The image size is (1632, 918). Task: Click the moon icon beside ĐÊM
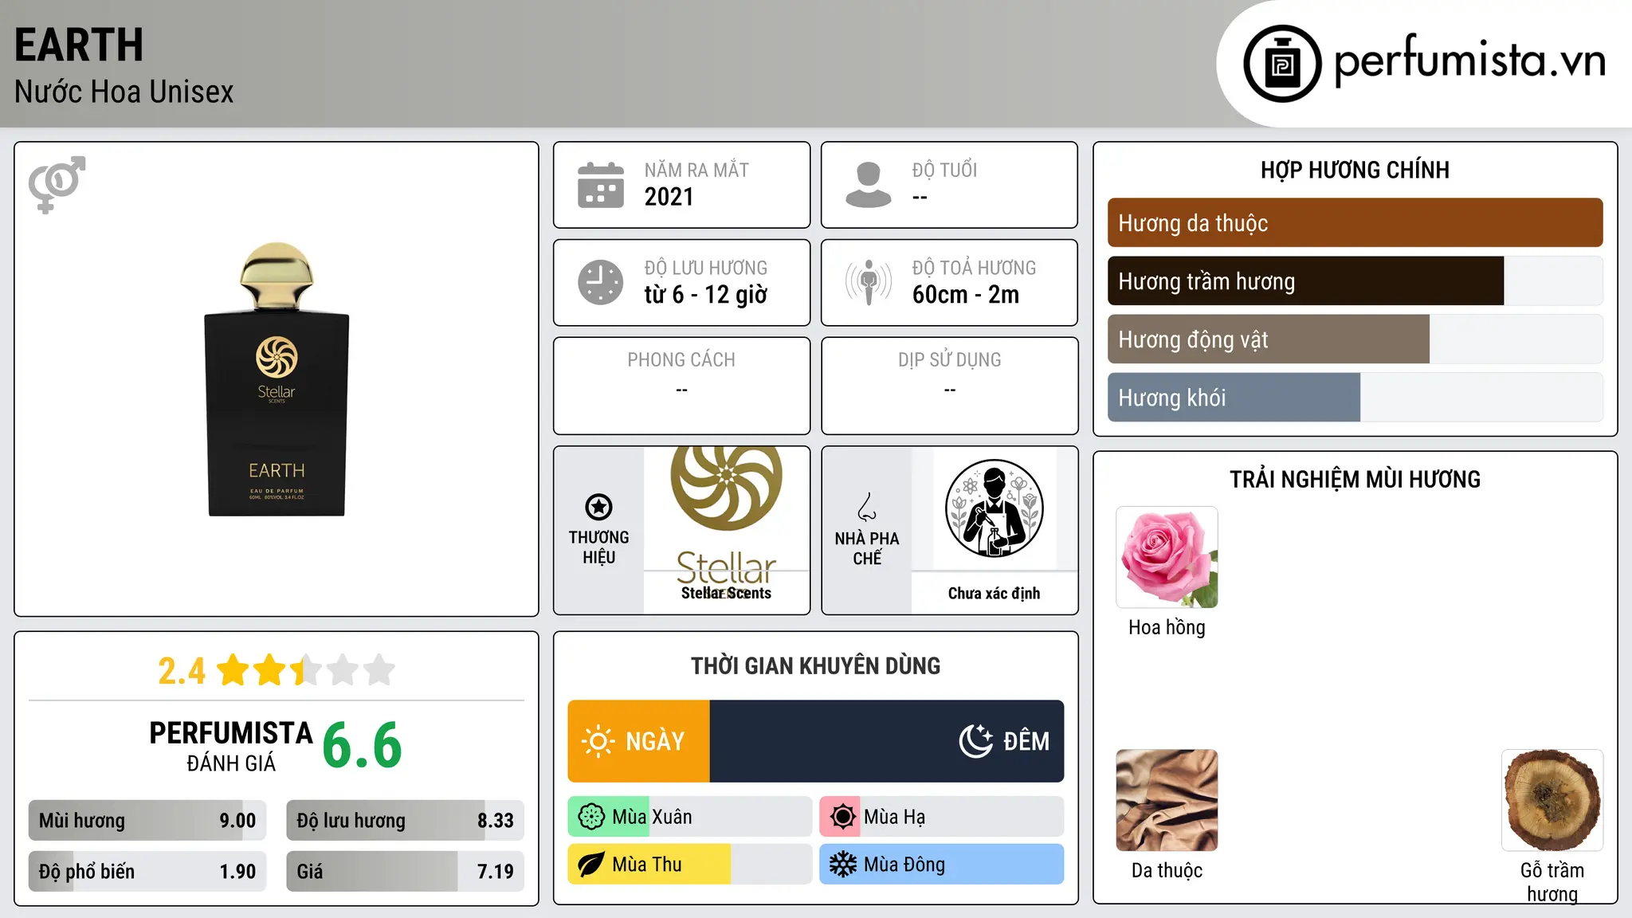pyautogui.click(x=976, y=741)
